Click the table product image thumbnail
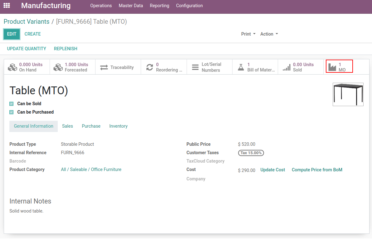 pos(348,94)
